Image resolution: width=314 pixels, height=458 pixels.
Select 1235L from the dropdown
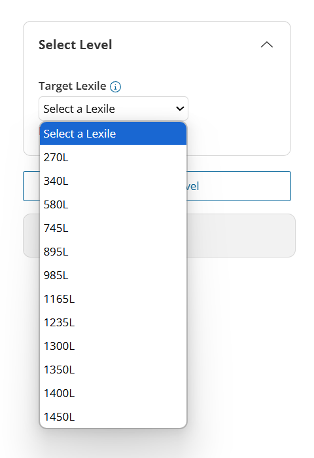coord(113,322)
